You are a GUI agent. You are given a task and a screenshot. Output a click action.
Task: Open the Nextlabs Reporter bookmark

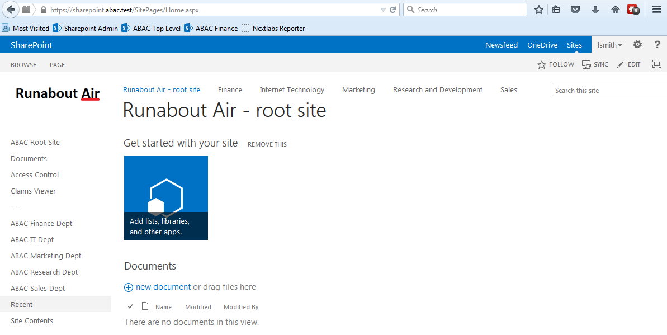tap(273, 29)
